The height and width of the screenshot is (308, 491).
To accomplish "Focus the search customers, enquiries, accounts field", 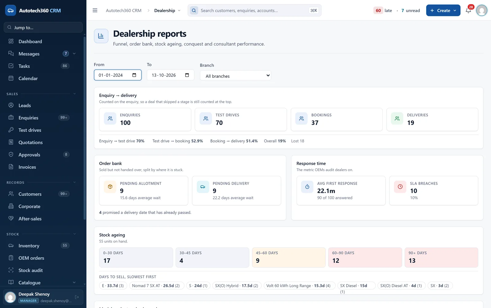I will (x=254, y=10).
